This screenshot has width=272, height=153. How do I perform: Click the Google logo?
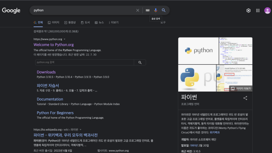(x=11, y=10)
